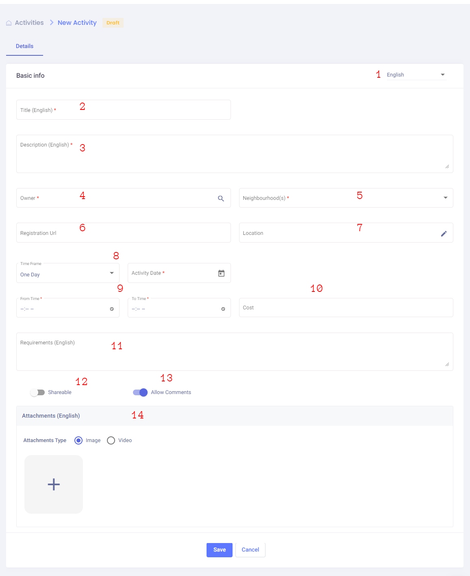
Task: Click the Owner search magnifier icon
Action: coord(221,198)
